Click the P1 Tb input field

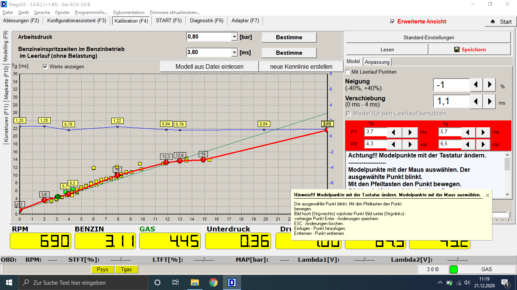376,132
